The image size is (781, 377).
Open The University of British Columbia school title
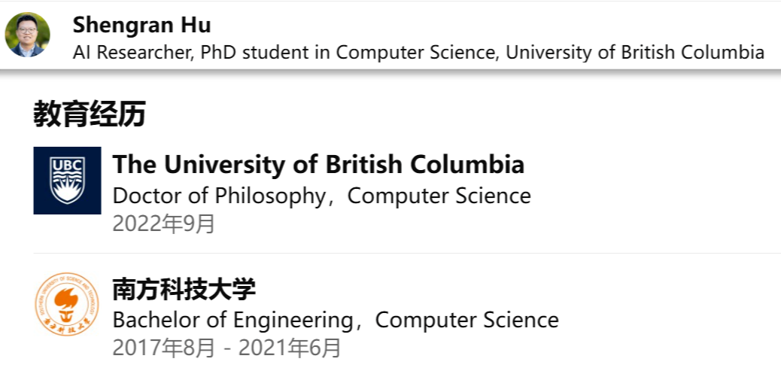(x=318, y=164)
